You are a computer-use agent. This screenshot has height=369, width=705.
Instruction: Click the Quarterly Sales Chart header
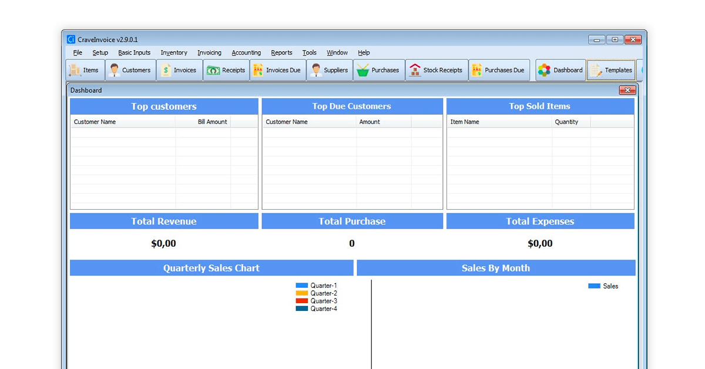(x=211, y=268)
